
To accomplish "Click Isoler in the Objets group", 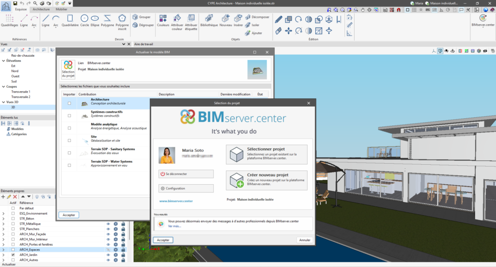I will coord(252,25).
